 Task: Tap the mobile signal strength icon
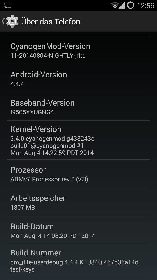click(122, 6)
